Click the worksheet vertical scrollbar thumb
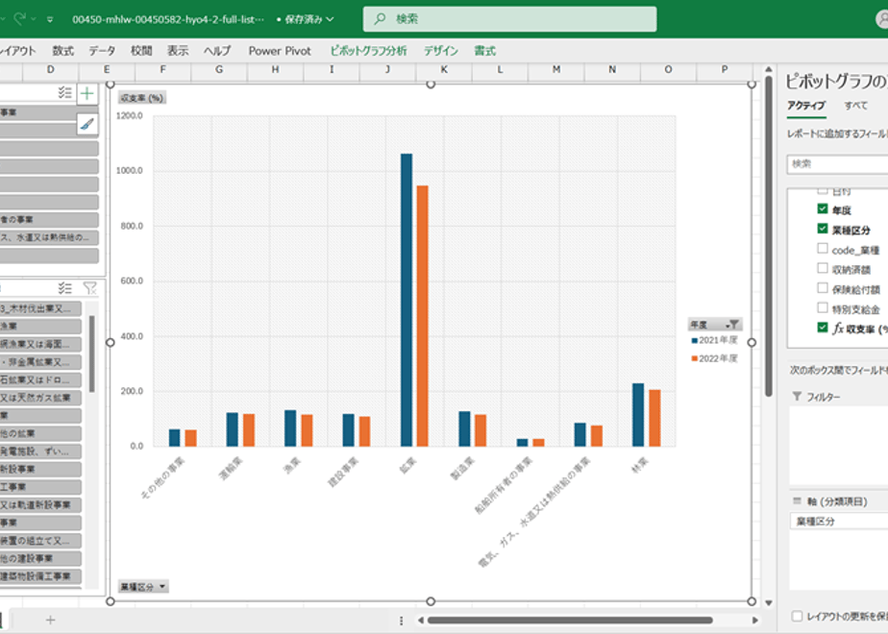The image size is (888, 634). (x=769, y=235)
